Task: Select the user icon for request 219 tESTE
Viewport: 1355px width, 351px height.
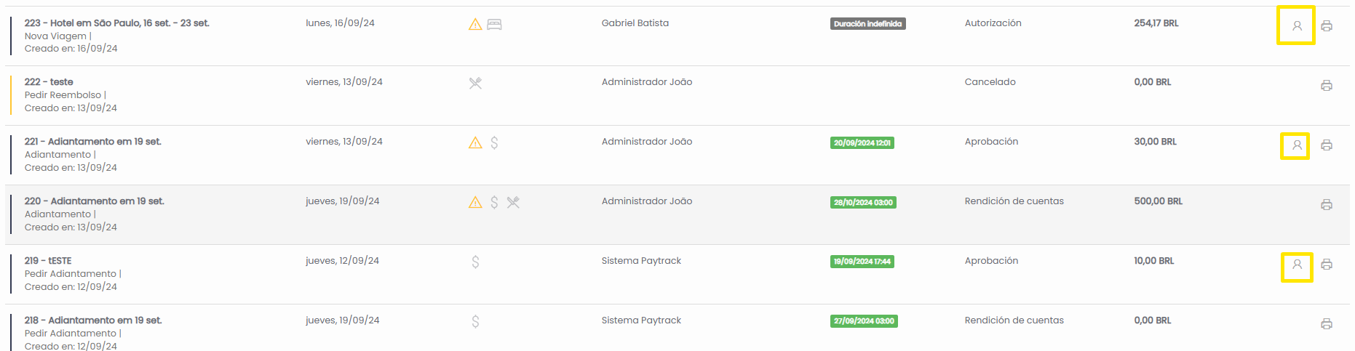Action: (x=1297, y=265)
